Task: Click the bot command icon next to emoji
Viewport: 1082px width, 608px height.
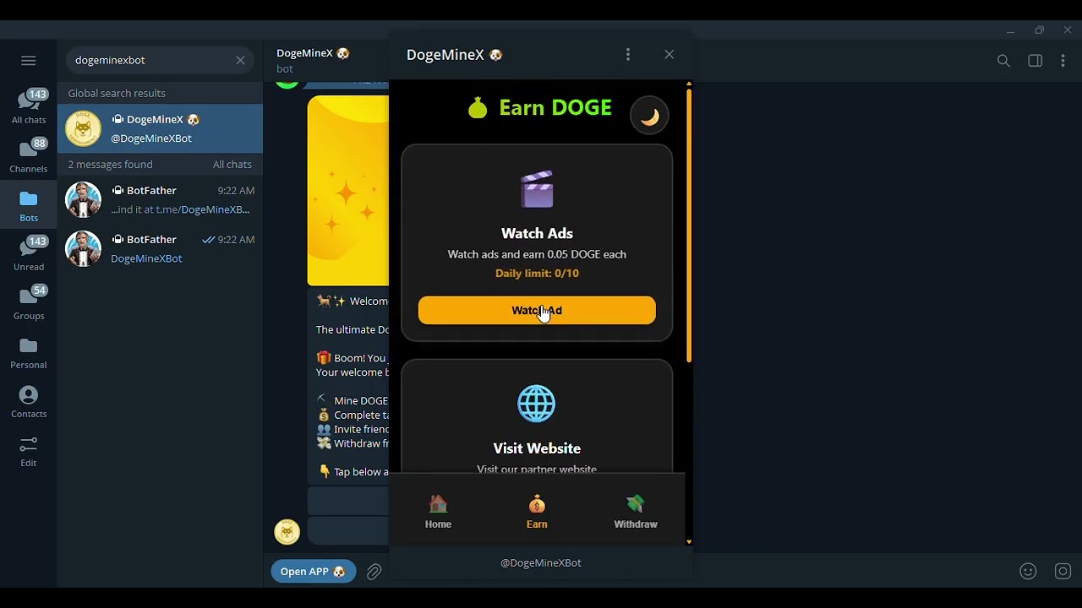Action: click(1063, 572)
